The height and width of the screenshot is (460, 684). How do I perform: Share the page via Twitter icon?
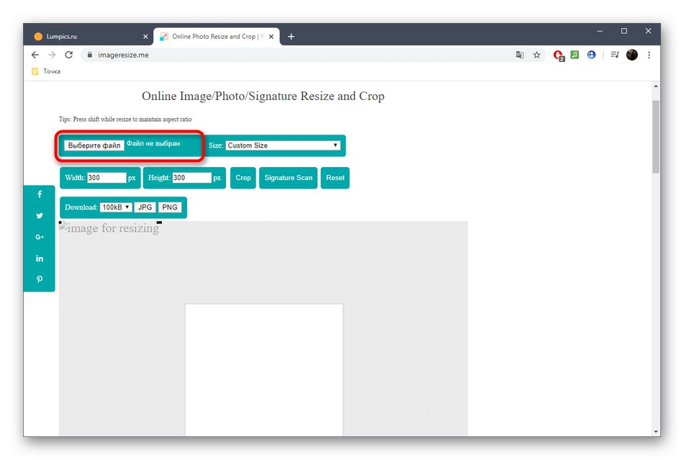[x=40, y=216]
